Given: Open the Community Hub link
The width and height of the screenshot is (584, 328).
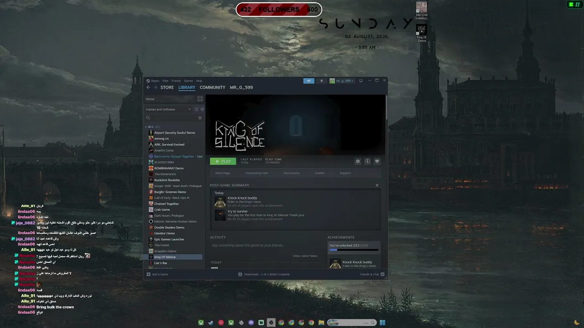Looking at the screenshot, I should [257, 173].
